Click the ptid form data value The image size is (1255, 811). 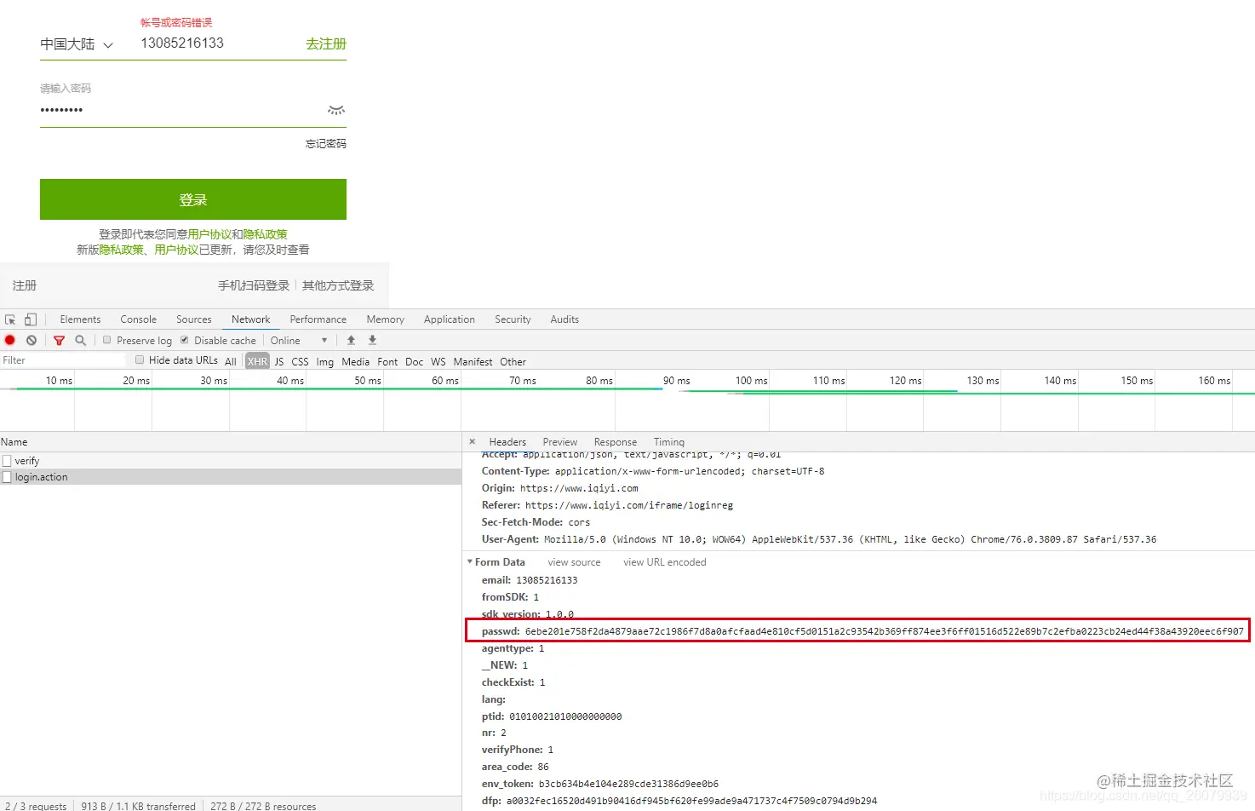[565, 716]
